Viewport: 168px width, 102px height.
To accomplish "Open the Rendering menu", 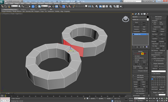I will (x=57, y=3).
